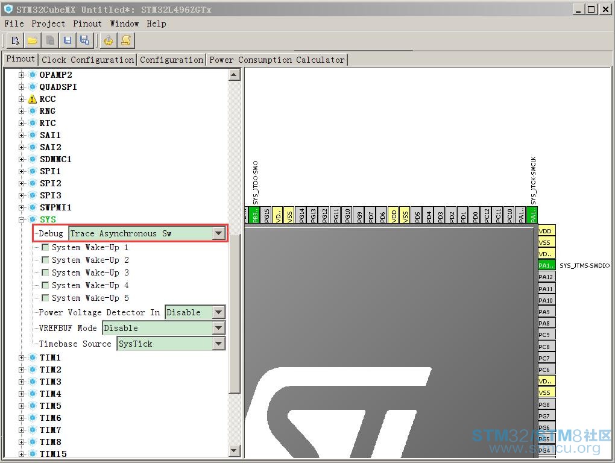Click the cube icon beside RNG
The width and height of the screenshot is (615, 463).
(33, 112)
